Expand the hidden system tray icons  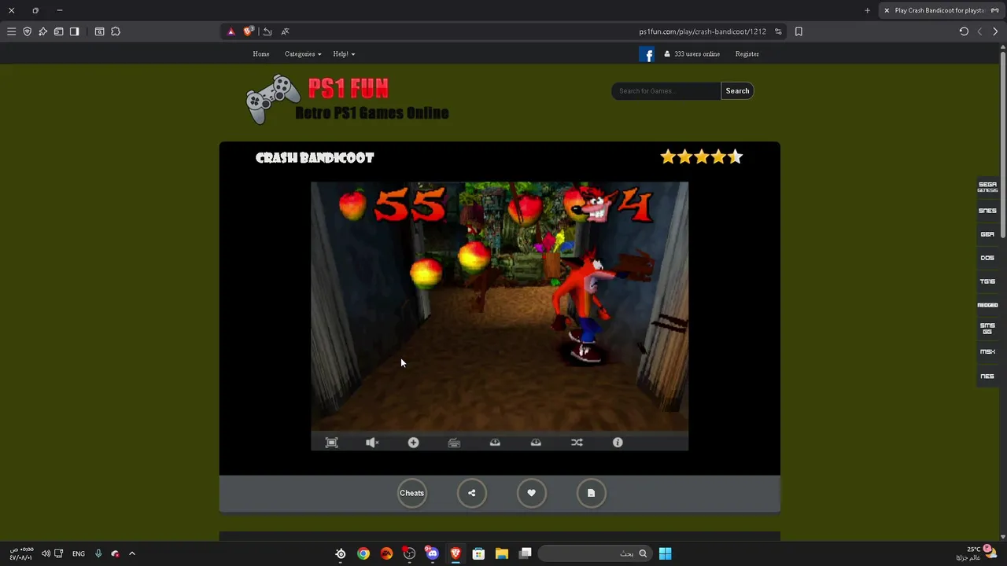point(131,553)
